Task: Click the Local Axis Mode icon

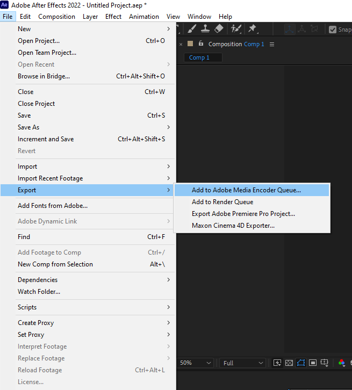Action: tap(290, 30)
